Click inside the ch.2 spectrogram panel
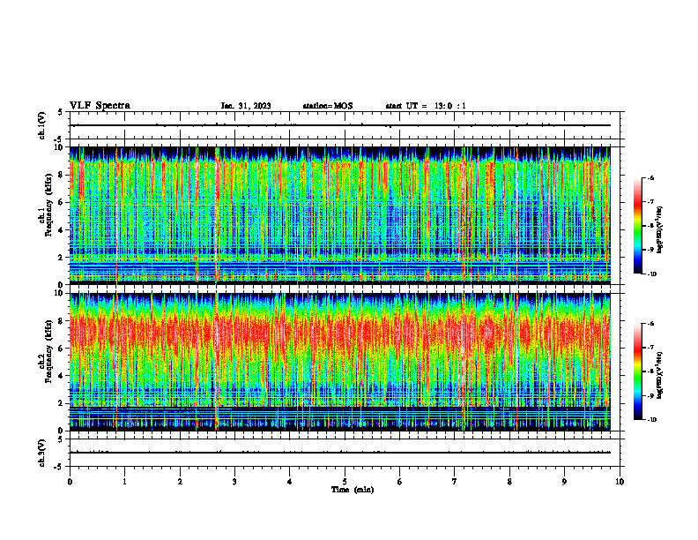This screenshot has height=540, width=698. pos(340,362)
